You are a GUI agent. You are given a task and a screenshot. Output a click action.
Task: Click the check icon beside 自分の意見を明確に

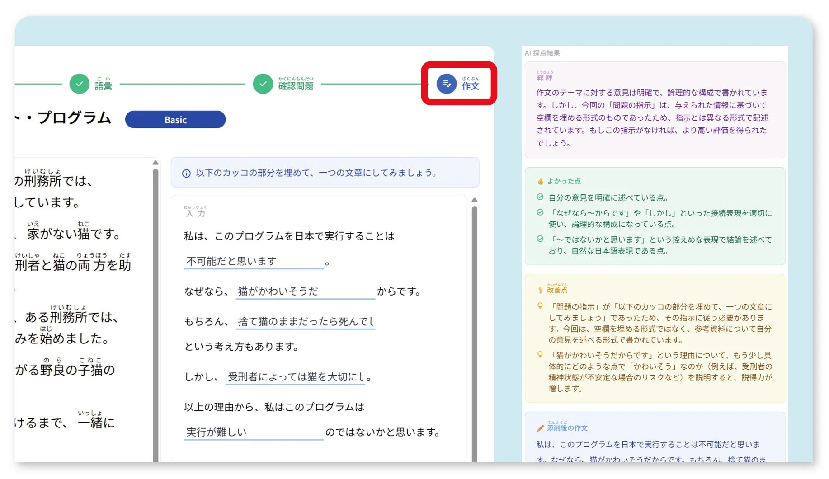(x=540, y=197)
